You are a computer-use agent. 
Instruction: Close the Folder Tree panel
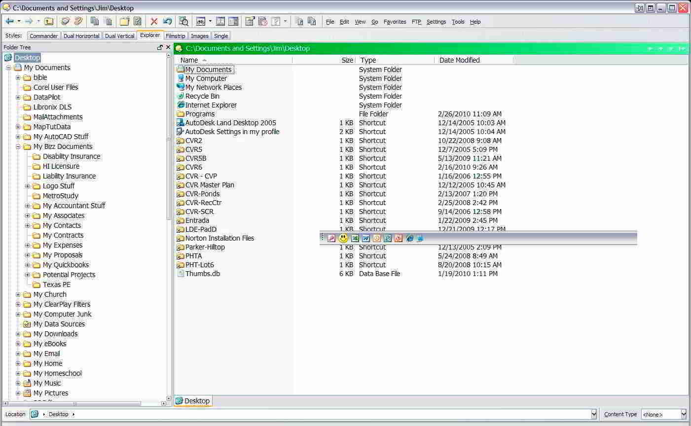[x=168, y=47]
